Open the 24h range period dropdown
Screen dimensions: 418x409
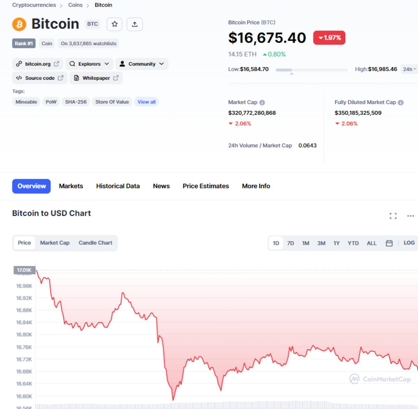(x=409, y=69)
